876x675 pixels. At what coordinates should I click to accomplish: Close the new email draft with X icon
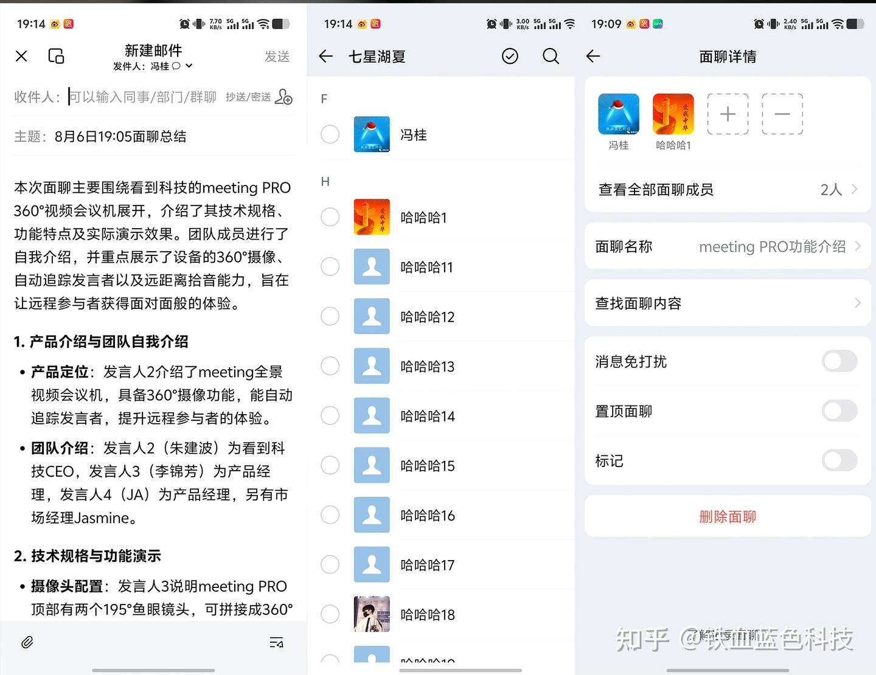click(21, 57)
